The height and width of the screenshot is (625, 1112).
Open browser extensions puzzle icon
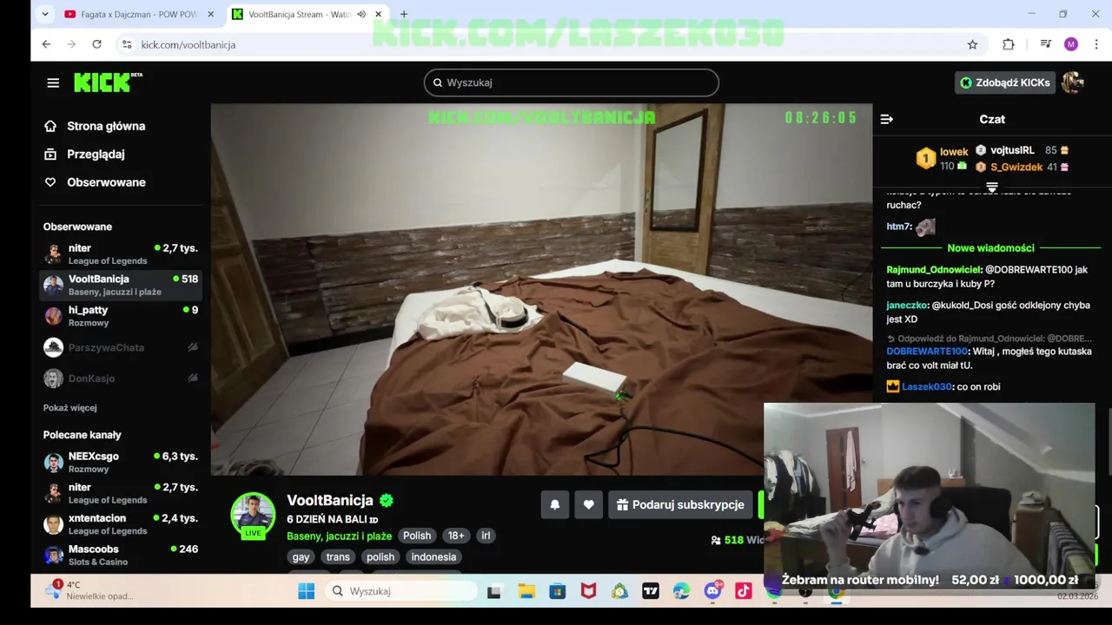coord(1008,44)
